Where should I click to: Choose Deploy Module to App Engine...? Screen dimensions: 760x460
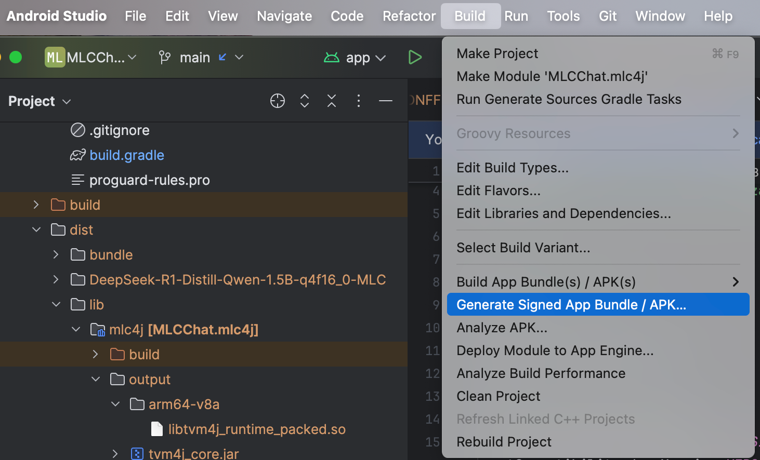tap(598, 350)
